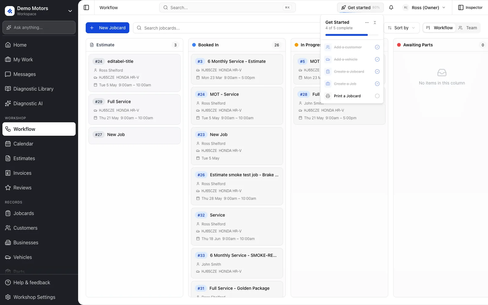Click the Booked In count badge 26
This screenshot has height=305, width=488.
coord(277,45)
